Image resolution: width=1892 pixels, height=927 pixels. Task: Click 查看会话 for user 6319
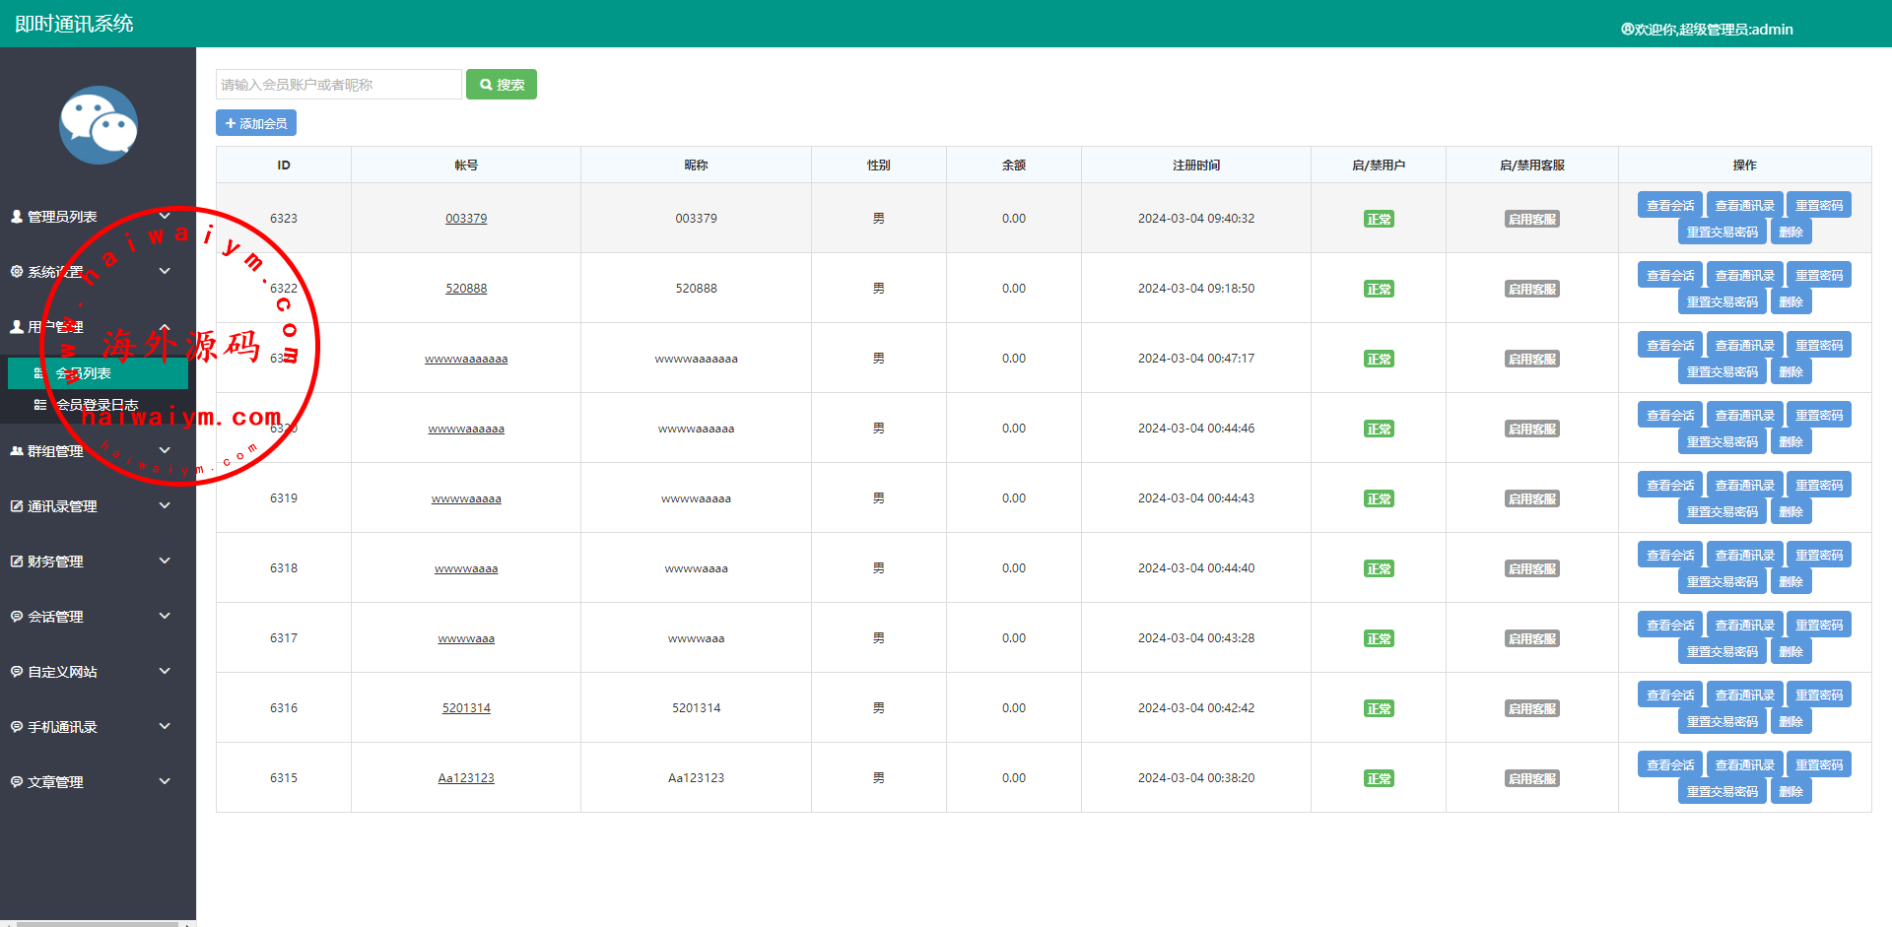tap(1669, 486)
